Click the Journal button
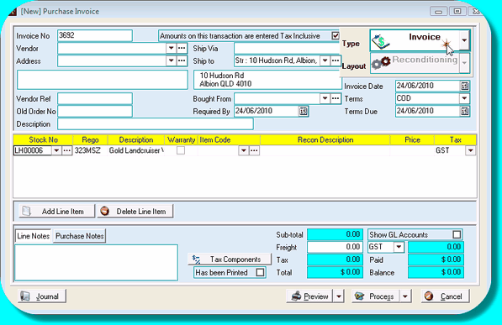 click(x=42, y=296)
